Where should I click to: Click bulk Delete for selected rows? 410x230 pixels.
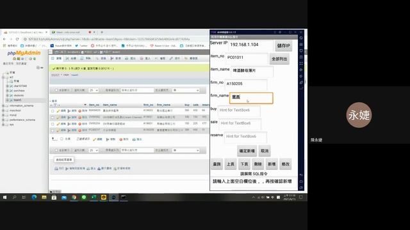(x=124, y=139)
